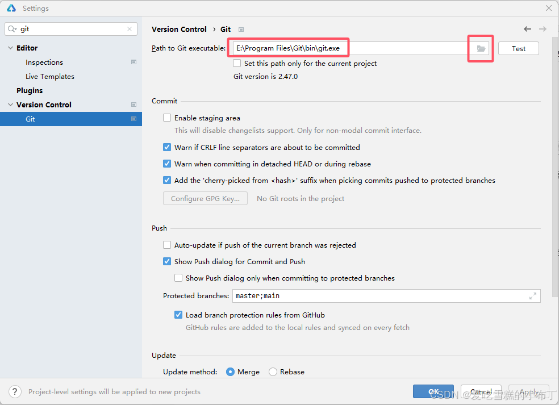Click the DevEco Studio logo in title bar
Image resolution: width=559 pixels, height=405 pixels.
click(11, 8)
